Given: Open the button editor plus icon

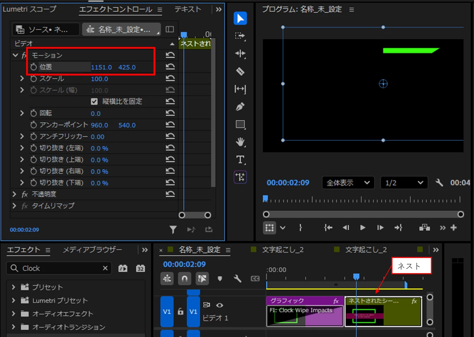Looking at the screenshot, I should pos(454,228).
